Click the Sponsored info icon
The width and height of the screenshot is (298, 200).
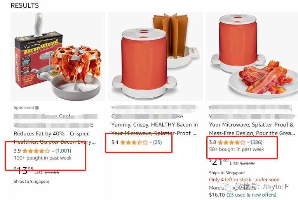coord(37,108)
